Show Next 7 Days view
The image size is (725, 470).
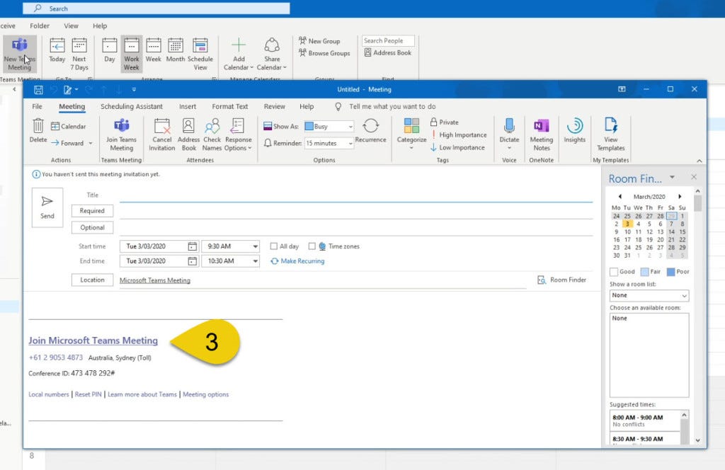[x=79, y=54]
